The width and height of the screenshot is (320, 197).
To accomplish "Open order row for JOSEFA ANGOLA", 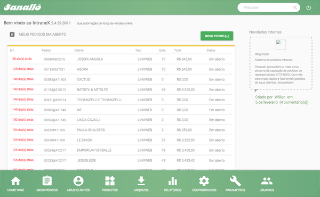I will coord(121,59).
